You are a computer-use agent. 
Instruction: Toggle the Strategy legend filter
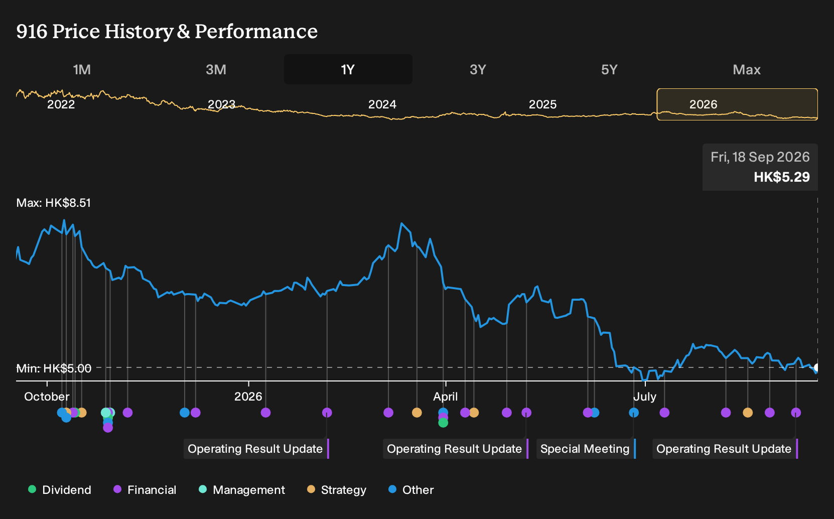337,490
